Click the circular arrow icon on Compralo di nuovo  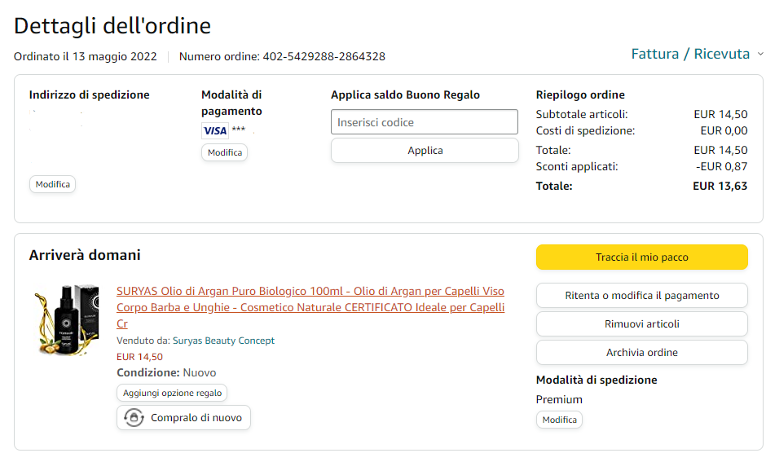(134, 418)
